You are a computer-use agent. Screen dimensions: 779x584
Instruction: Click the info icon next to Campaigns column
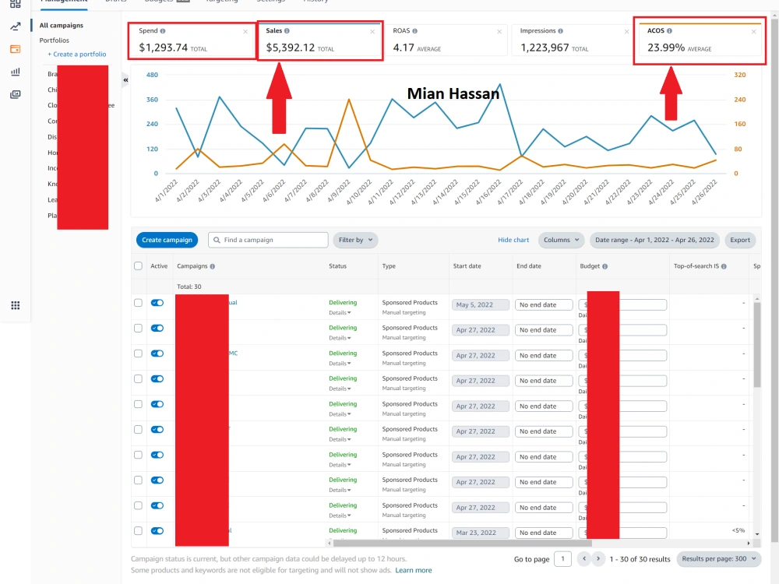pos(212,266)
